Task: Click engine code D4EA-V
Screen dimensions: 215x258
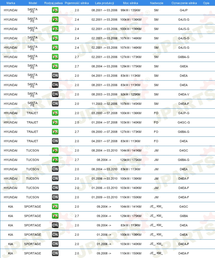Action: pos(184,94)
